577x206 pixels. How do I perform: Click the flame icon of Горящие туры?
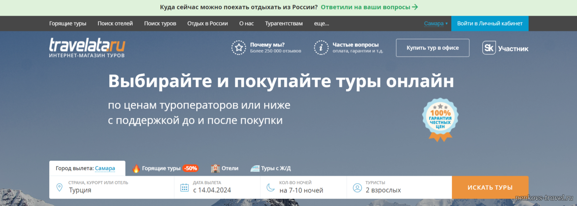[136, 168]
